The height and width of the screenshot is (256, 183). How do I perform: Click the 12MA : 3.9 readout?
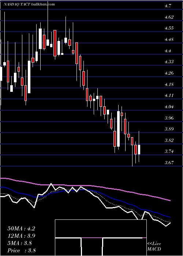(21, 236)
